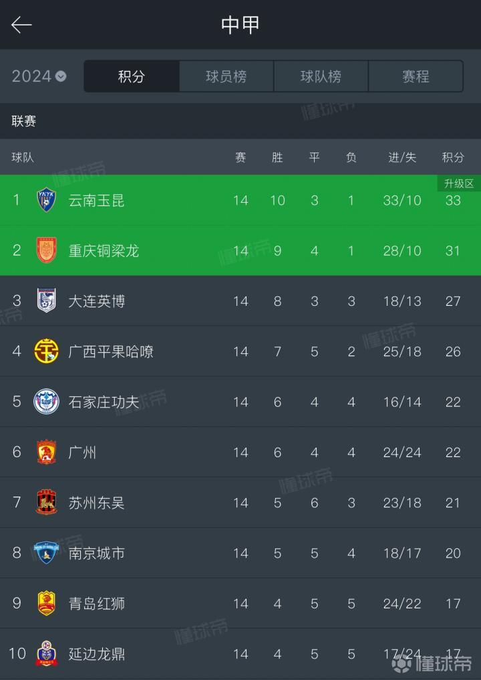Tap the 广州 team crest
Image resolution: width=481 pixels, height=680 pixels.
(46, 452)
